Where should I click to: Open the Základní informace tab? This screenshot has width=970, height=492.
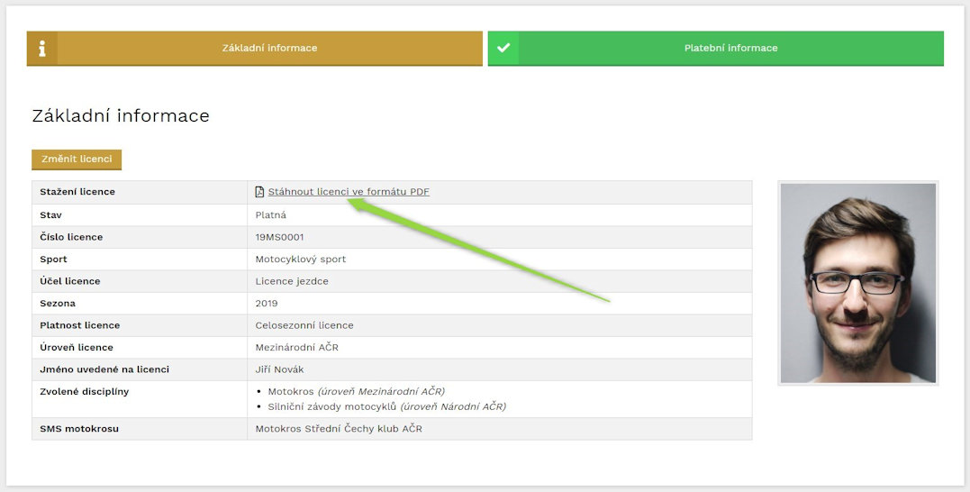tap(269, 48)
